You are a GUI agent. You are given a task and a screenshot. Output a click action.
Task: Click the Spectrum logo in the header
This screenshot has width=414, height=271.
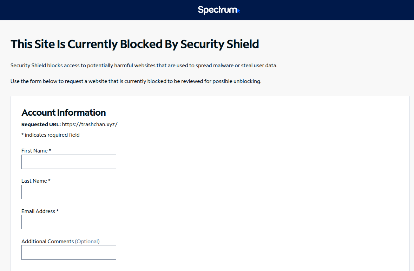[219, 10]
